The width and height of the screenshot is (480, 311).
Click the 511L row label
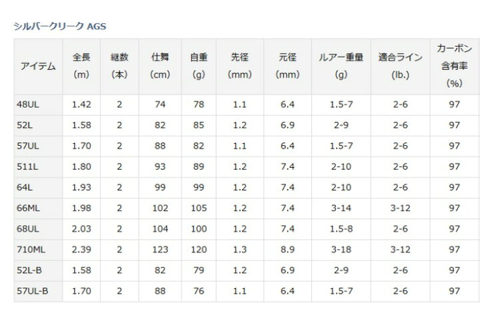(x=38, y=167)
